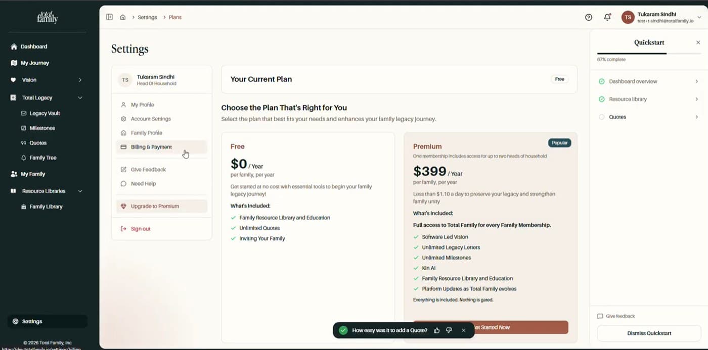Open Milestones in the sidebar
708x350 pixels.
[42, 128]
